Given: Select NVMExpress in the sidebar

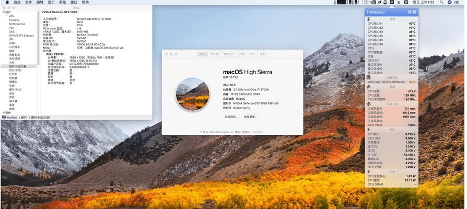Looking at the screenshot, I should (17, 24).
